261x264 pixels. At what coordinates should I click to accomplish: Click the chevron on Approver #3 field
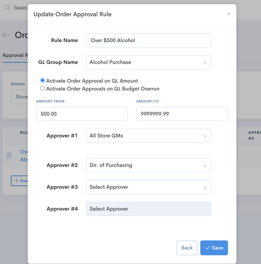(205, 187)
